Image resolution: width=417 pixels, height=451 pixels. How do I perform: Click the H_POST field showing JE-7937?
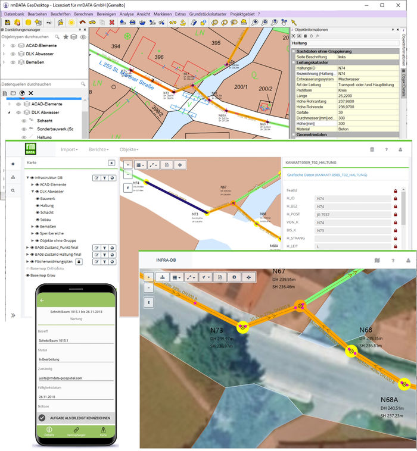353,215
